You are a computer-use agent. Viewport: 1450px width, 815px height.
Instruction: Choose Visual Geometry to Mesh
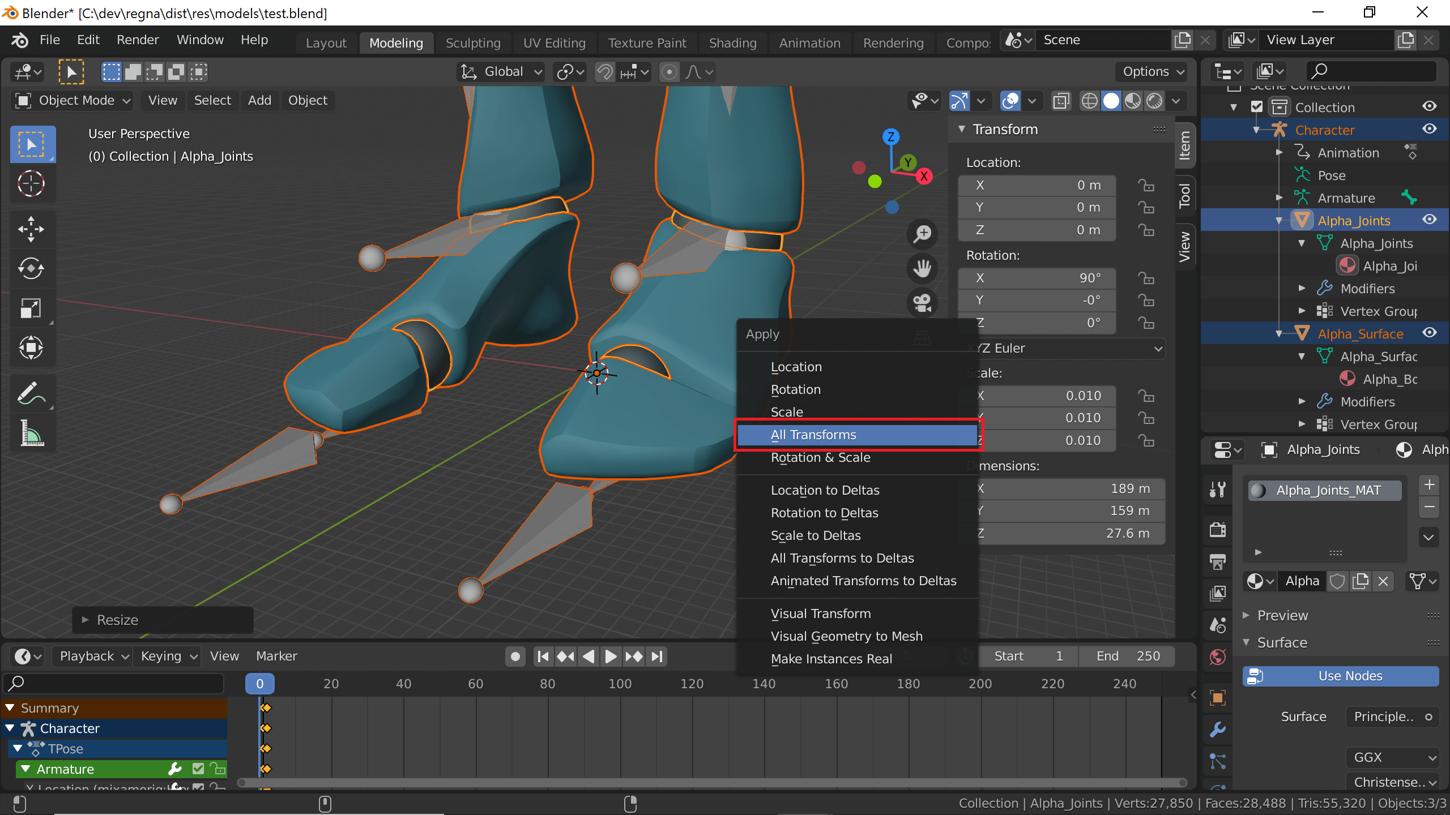[x=858, y=636]
